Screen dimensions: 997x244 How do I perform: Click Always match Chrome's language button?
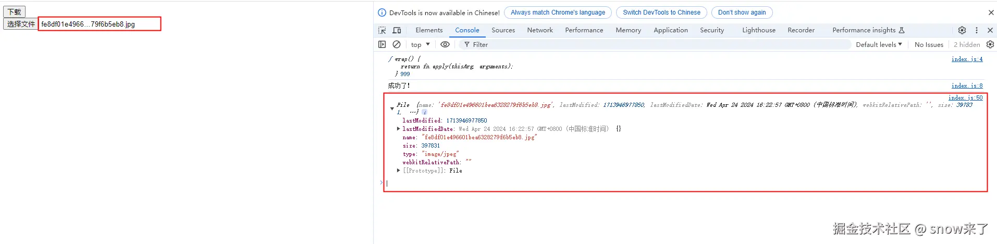558,13
